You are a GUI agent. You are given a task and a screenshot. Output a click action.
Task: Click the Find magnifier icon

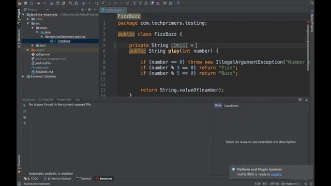pyautogui.click(x=70, y=3)
